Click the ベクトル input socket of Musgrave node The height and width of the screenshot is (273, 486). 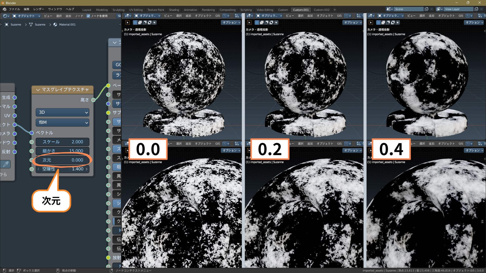point(32,133)
